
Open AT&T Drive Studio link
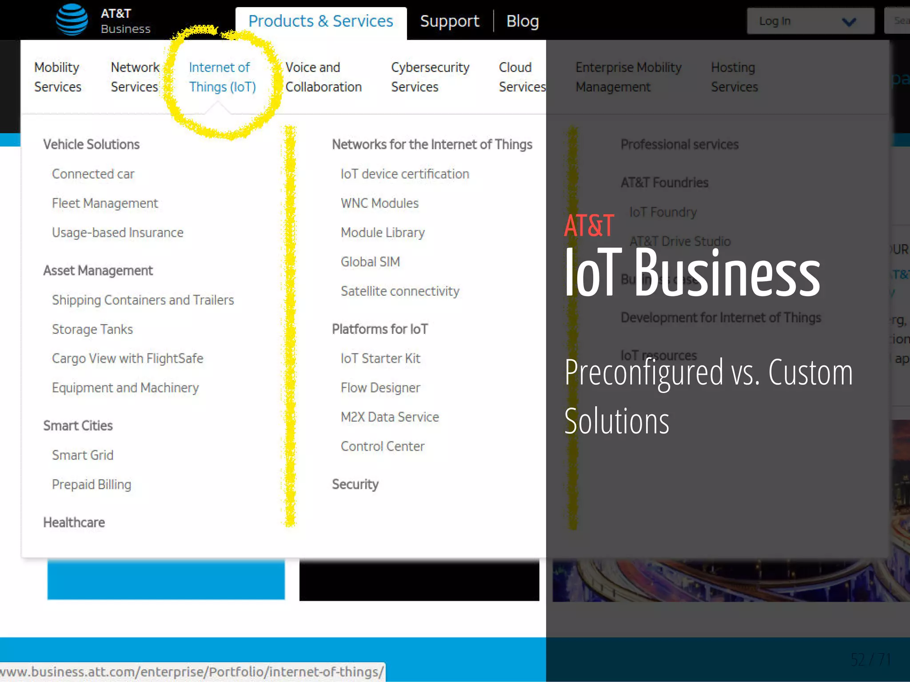pyautogui.click(x=680, y=241)
